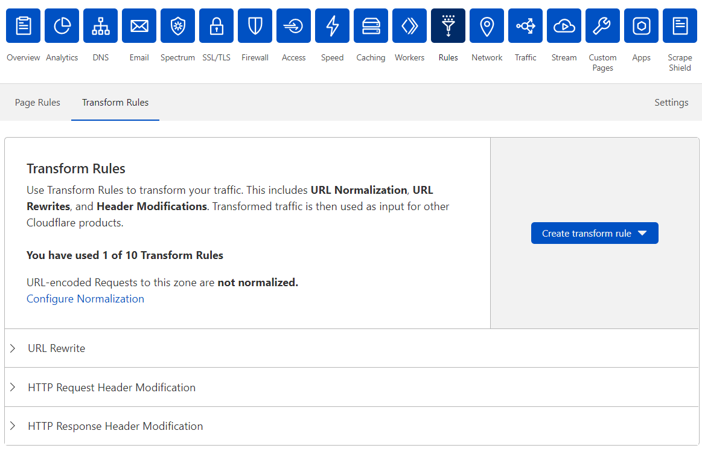
Task: Go to the Analytics pie chart icon
Action: [62, 26]
